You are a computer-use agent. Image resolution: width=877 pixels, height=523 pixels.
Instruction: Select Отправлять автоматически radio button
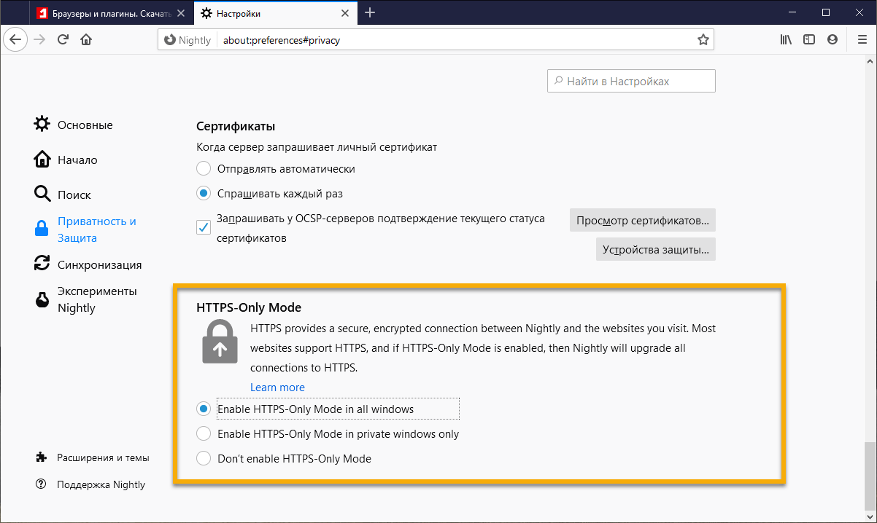(204, 168)
